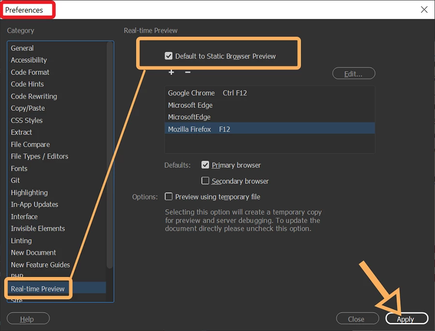Image resolution: width=435 pixels, height=331 pixels.
Task: Select In-App Updates category
Action: (x=34, y=204)
